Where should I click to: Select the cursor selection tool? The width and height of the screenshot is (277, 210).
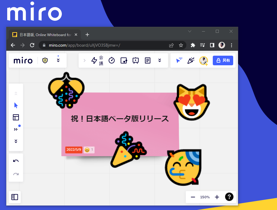coord(16,105)
